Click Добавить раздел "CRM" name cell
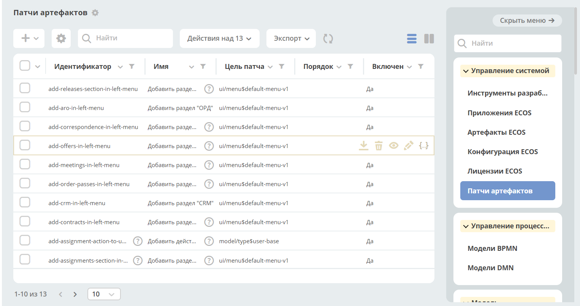This screenshot has height=306, width=580. click(x=181, y=203)
